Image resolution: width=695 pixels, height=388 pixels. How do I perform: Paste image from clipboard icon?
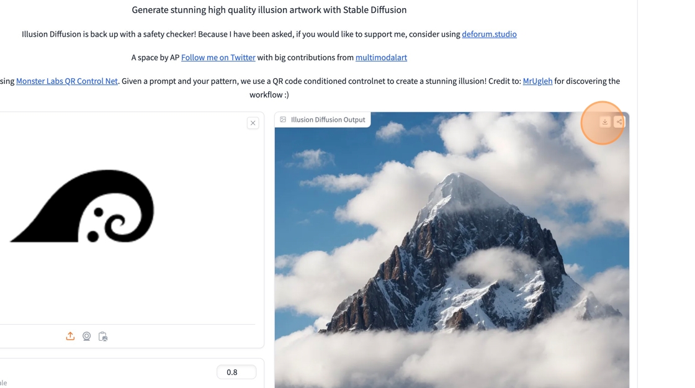[x=103, y=336]
